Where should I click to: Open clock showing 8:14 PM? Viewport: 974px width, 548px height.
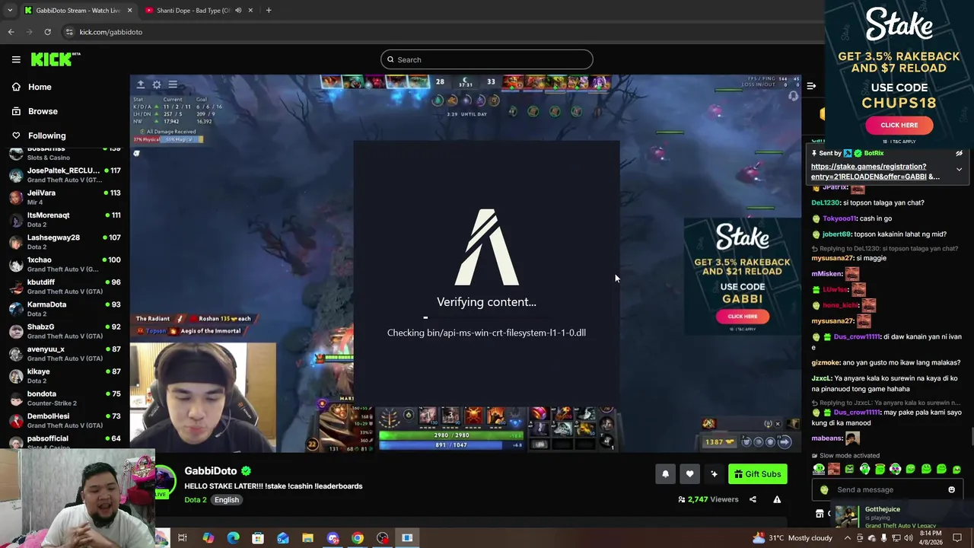pyautogui.click(x=931, y=537)
